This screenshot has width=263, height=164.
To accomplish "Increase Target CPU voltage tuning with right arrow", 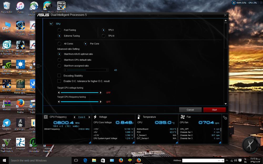I will click(101, 93).
